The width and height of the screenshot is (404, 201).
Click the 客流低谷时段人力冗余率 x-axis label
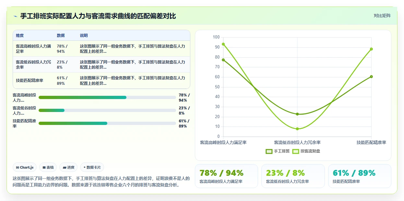(297, 142)
